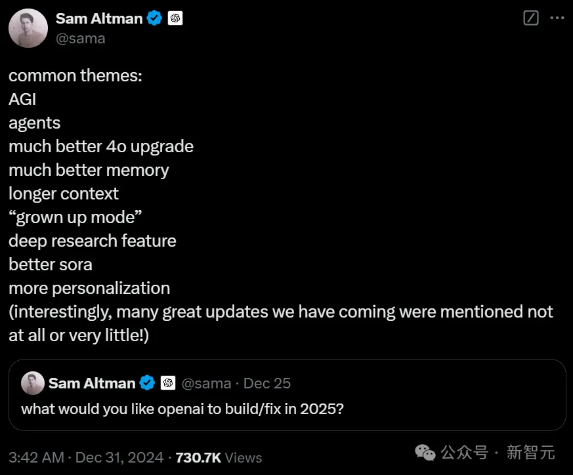Open the Dec 25 date of quoted tweet
This screenshot has height=475, width=573.
pyautogui.click(x=267, y=383)
